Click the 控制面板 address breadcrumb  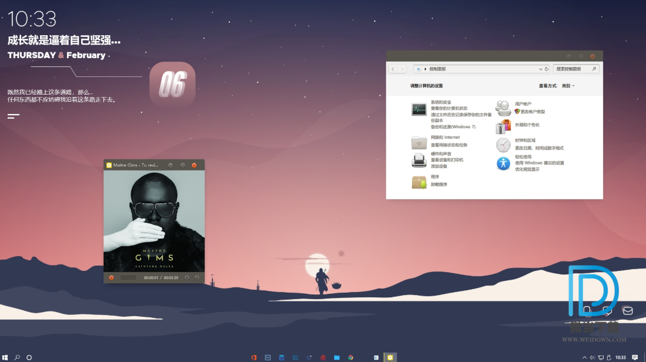coord(438,69)
